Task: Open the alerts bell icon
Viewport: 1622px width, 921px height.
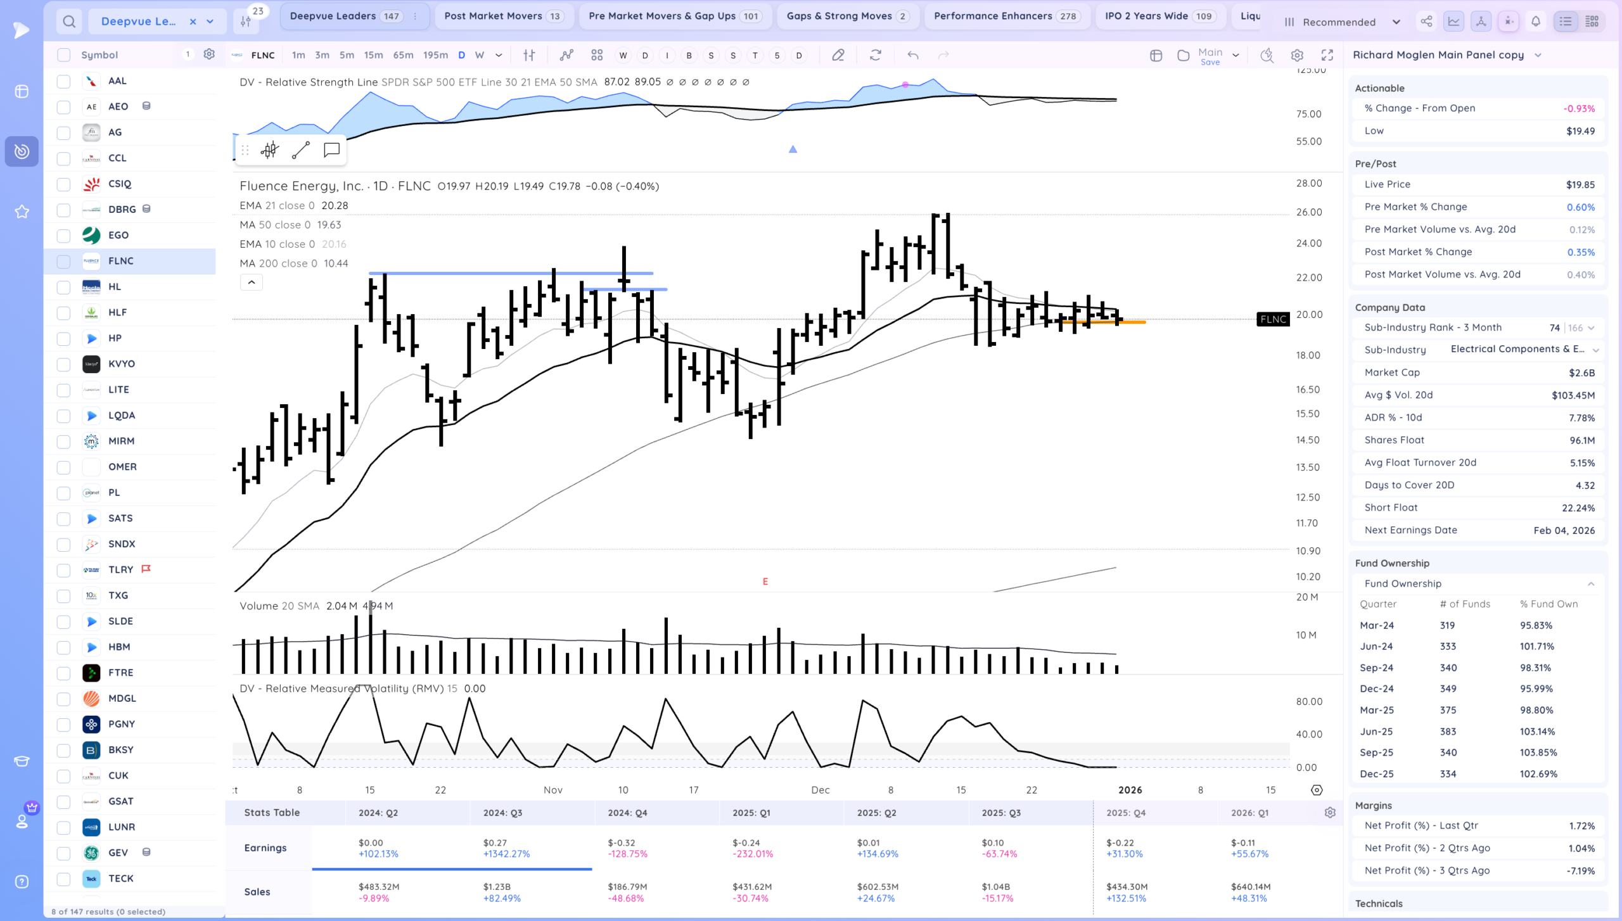Action: click(x=1536, y=22)
